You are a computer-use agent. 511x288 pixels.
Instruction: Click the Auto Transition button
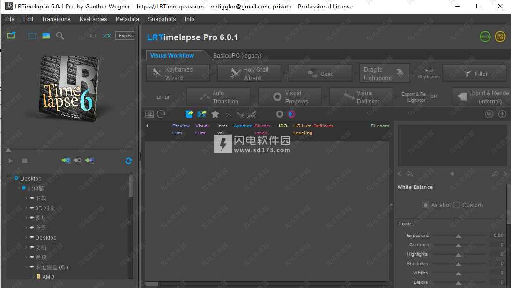tap(219, 97)
